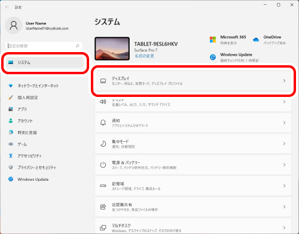
Task: Click the back arrow icon in title bar
Action: tap(7, 7)
